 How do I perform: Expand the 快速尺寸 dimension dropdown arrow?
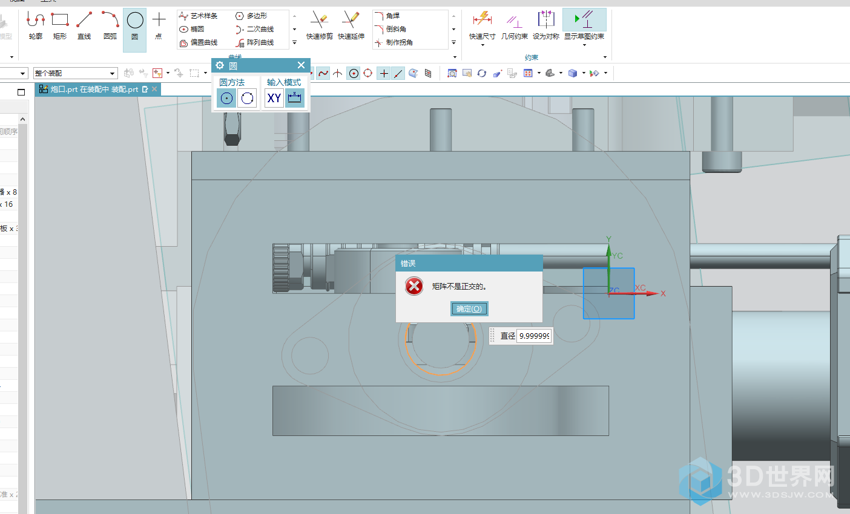(483, 45)
